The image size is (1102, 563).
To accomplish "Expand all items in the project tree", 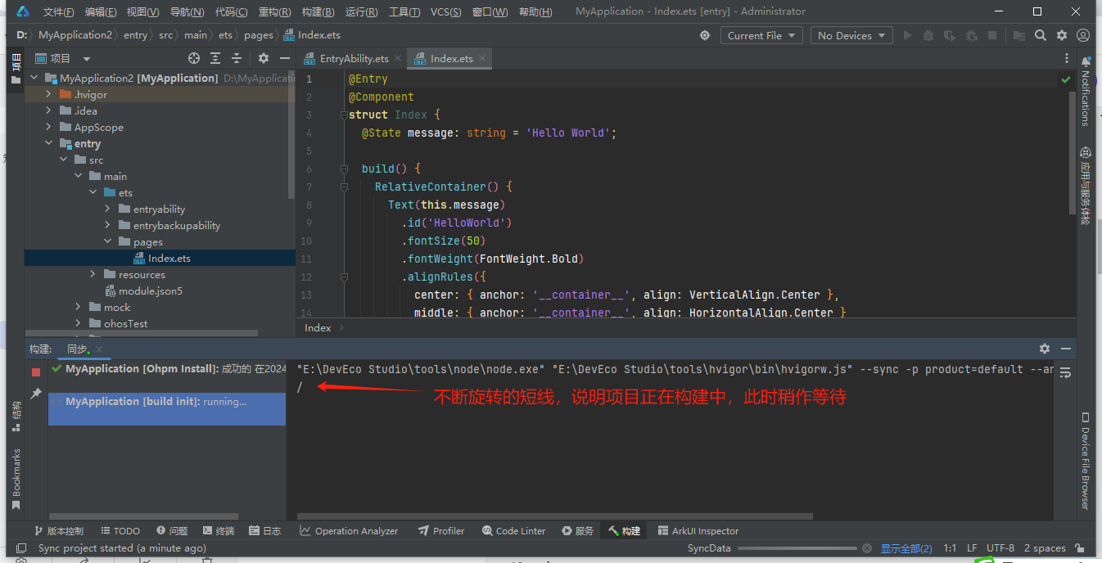I will 215,58.
